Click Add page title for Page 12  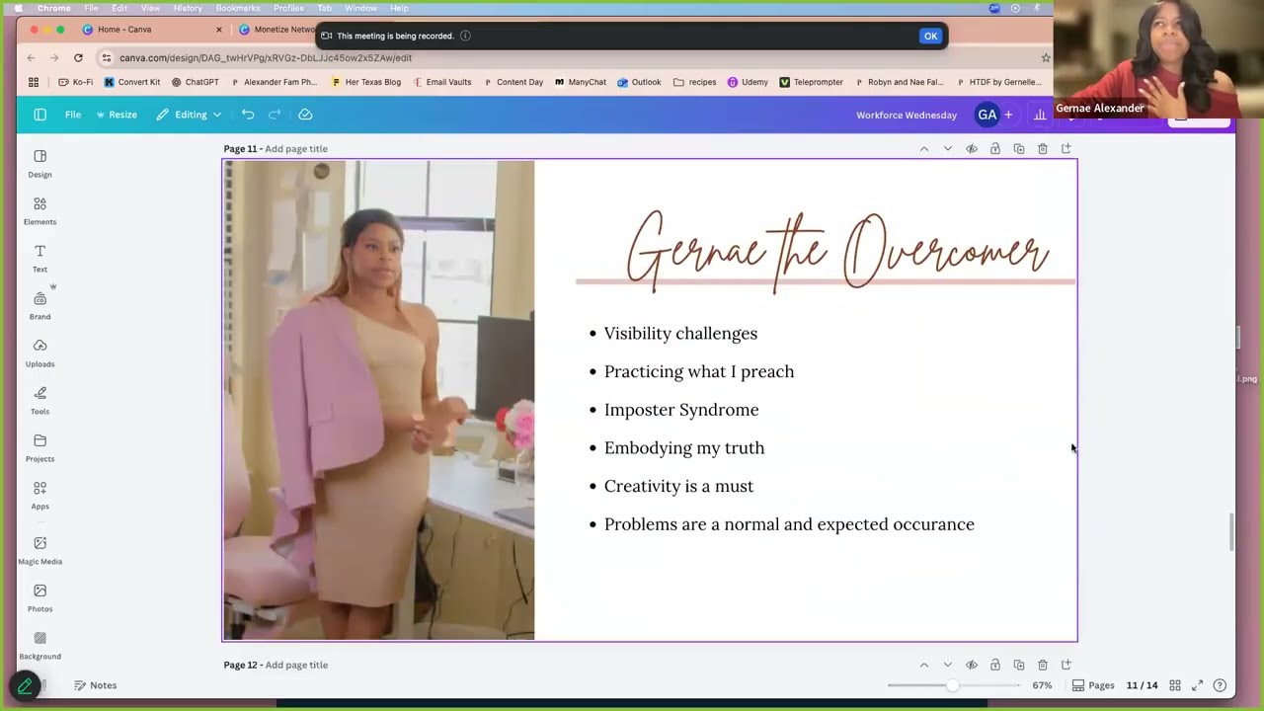pos(296,665)
